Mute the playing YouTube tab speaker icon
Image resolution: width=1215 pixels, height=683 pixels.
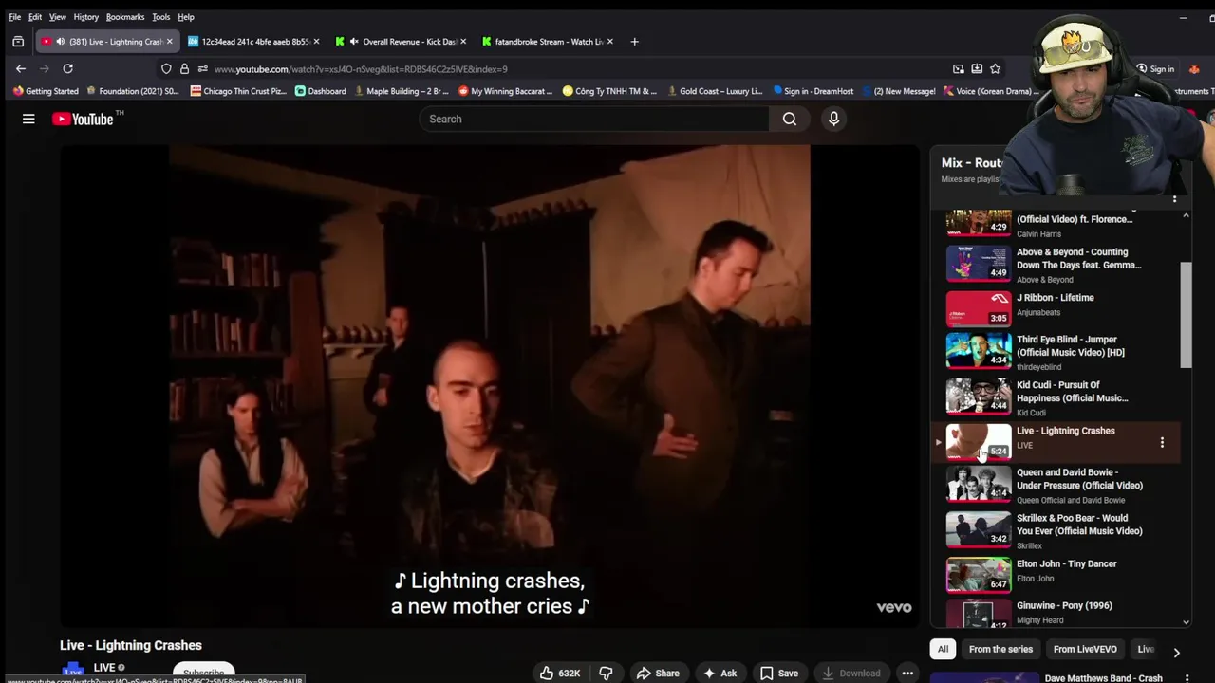coord(60,42)
